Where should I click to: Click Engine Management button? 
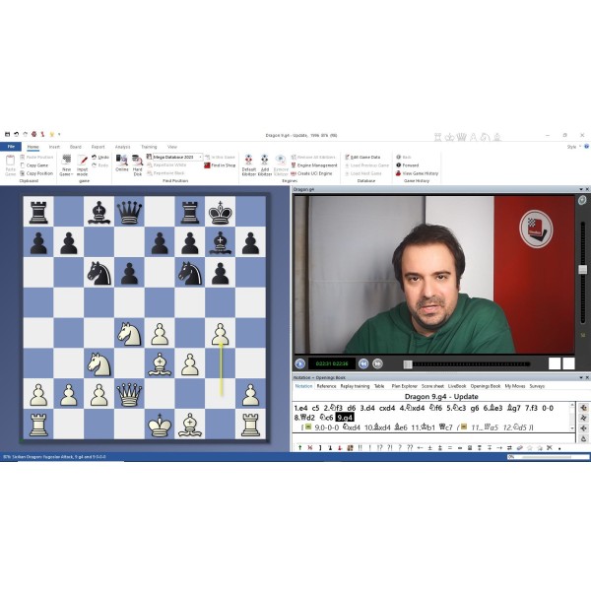pos(314,165)
